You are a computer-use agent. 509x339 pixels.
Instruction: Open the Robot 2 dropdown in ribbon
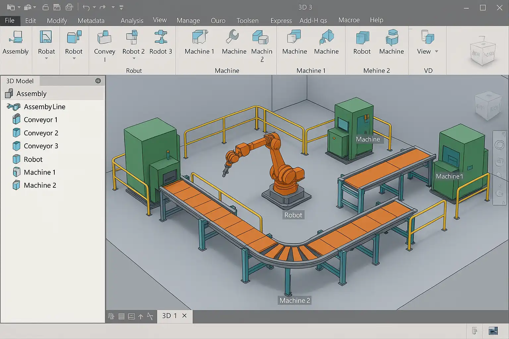(134, 59)
